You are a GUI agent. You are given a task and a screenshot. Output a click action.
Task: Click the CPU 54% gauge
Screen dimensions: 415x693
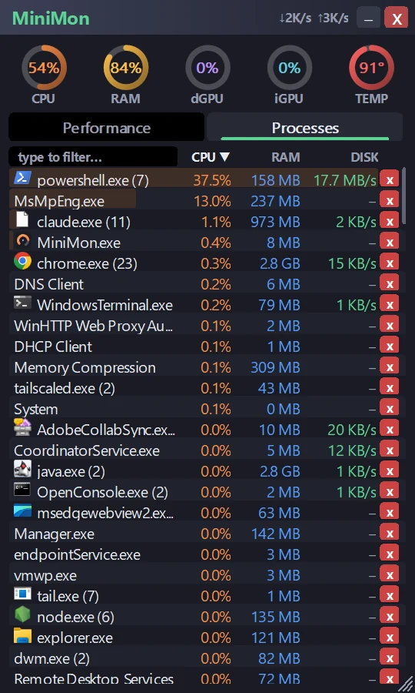44,67
